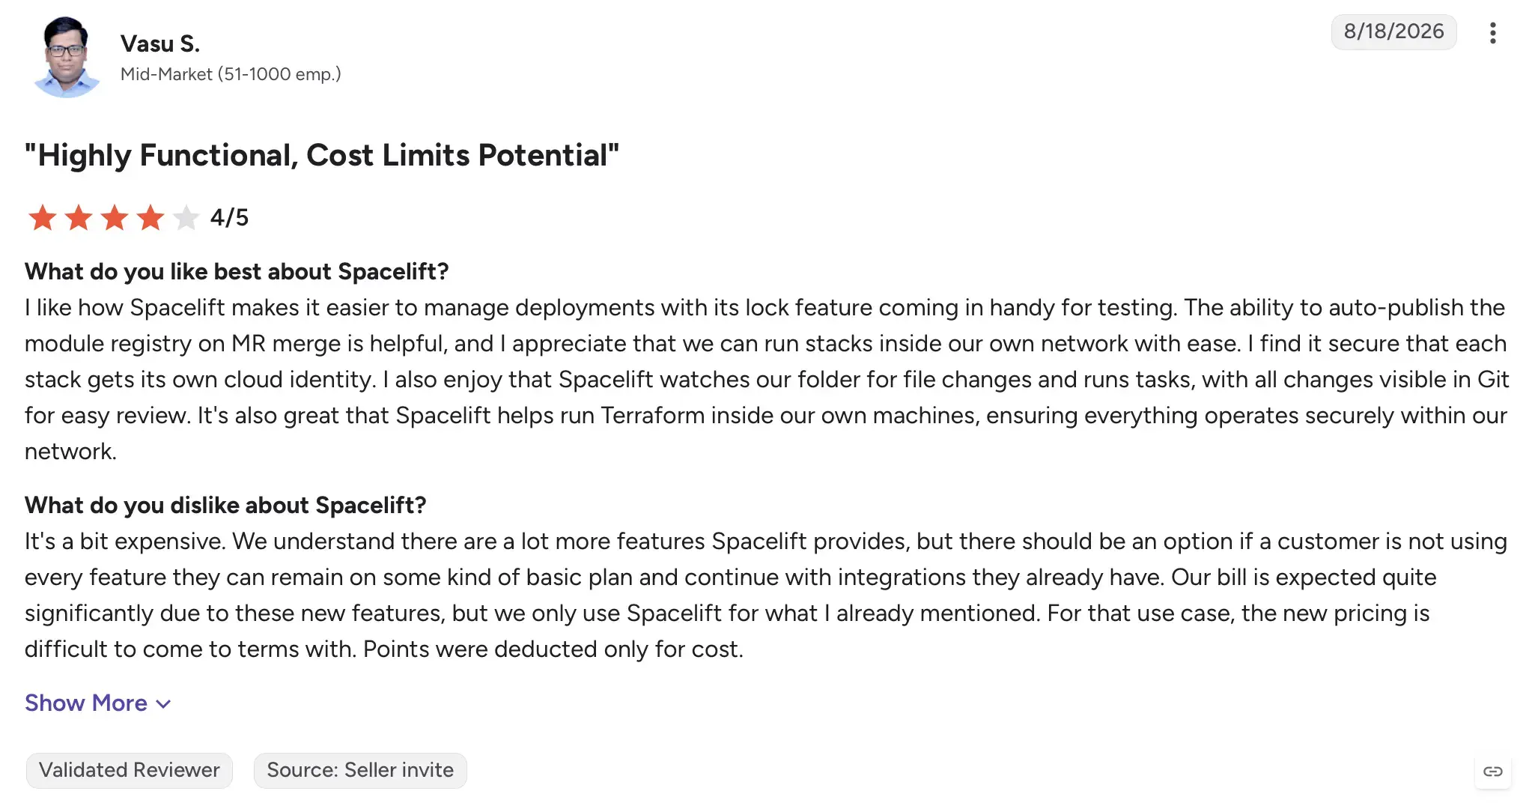1535x806 pixels.
Task: Click the Mid-Market (51-1000 emp.) label
Action: [x=231, y=74]
